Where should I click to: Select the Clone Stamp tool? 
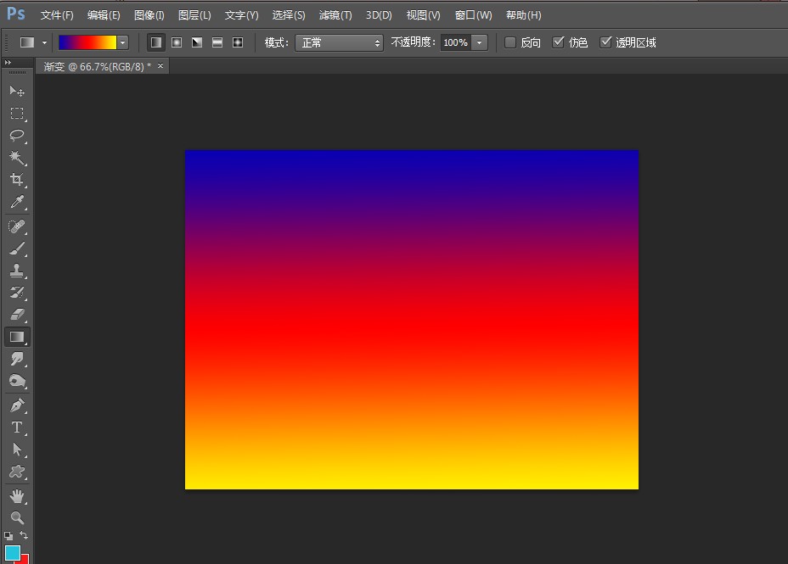17,271
